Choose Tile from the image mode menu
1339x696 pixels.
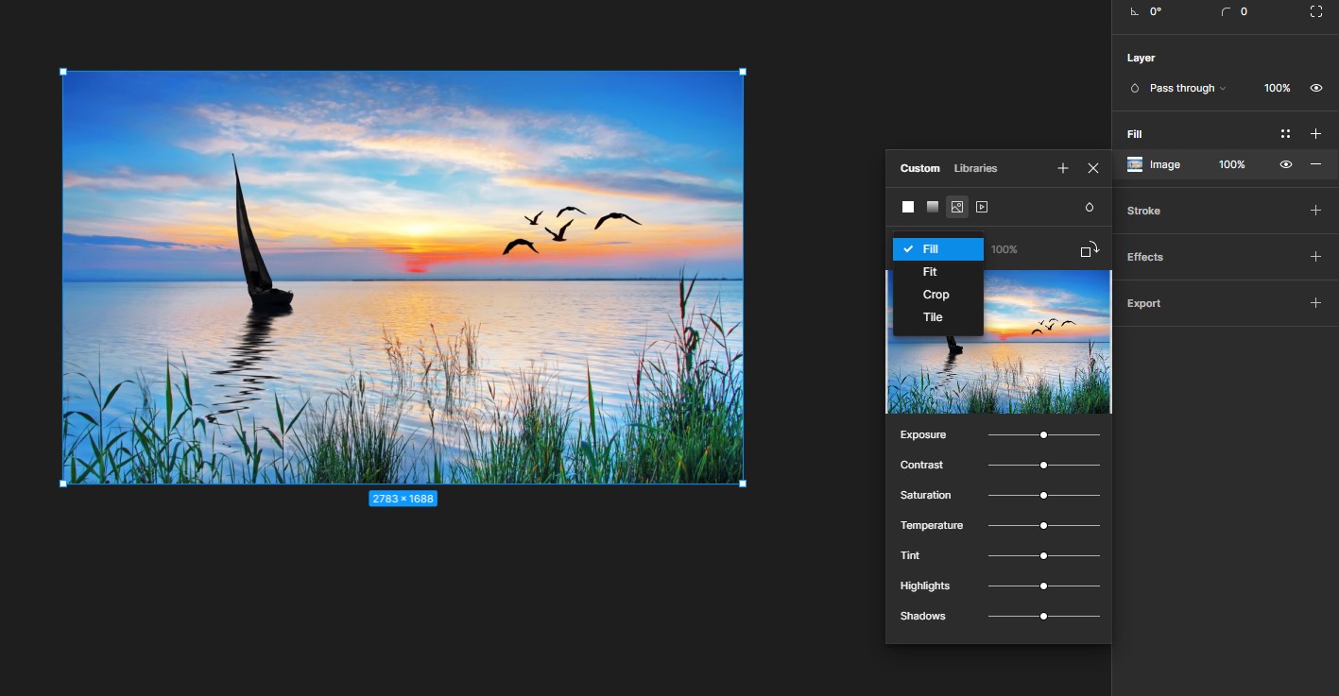tap(933, 317)
